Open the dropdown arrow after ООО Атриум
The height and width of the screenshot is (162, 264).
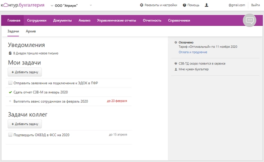tap(91, 5)
